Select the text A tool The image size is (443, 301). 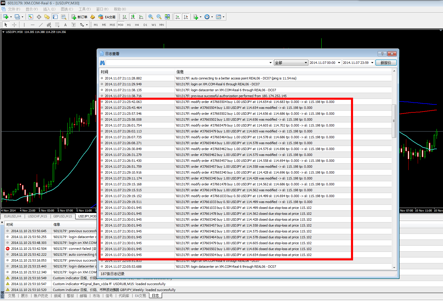65,25
